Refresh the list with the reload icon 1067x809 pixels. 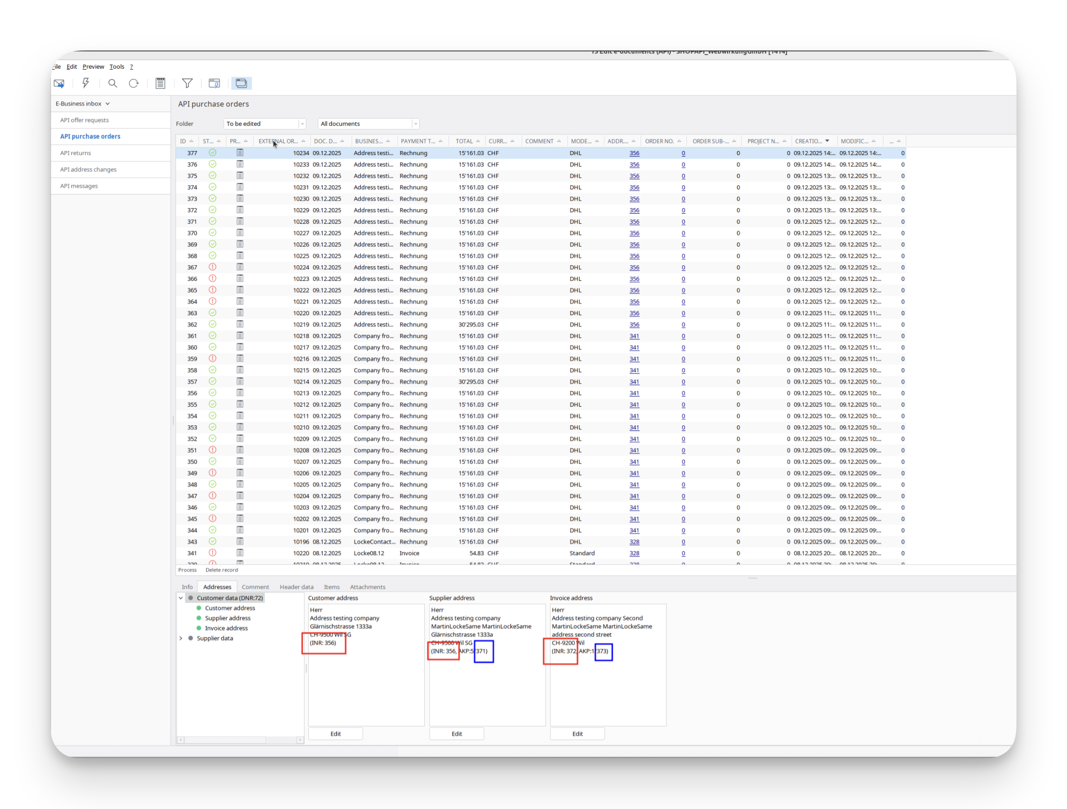point(134,83)
